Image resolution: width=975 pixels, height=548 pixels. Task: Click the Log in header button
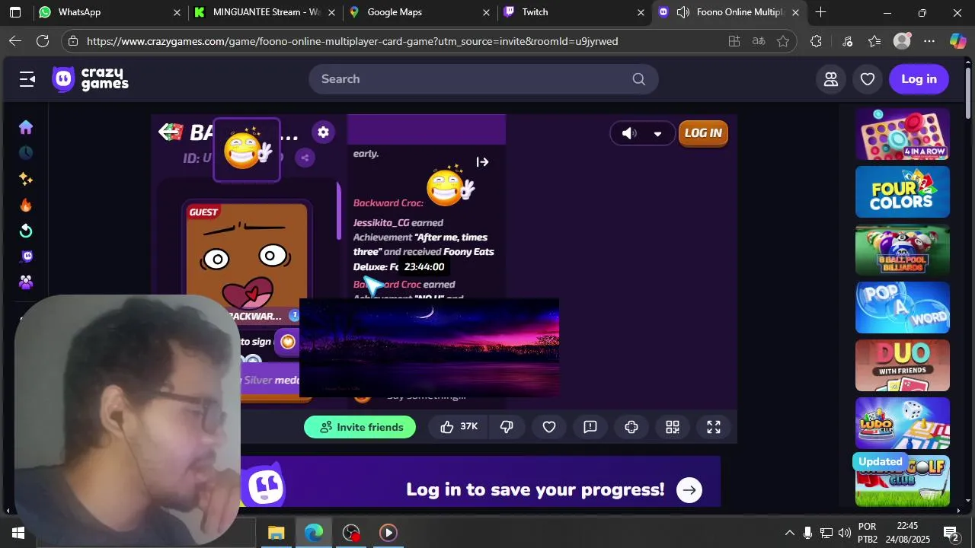[x=919, y=79]
